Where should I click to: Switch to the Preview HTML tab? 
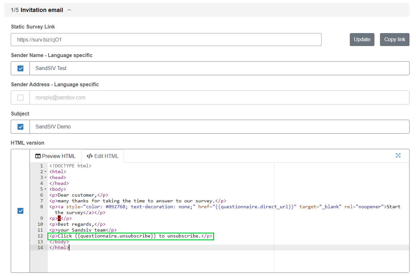[55, 156]
